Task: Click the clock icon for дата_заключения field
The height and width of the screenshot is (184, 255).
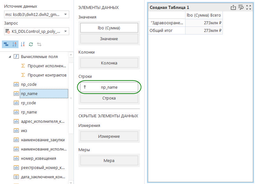Action: [x=16, y=177]
